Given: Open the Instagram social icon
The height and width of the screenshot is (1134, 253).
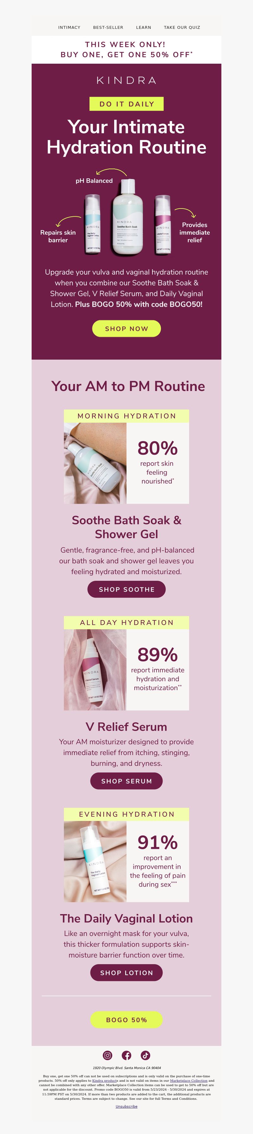Looking at the screenshot, I should point(108,1055).
